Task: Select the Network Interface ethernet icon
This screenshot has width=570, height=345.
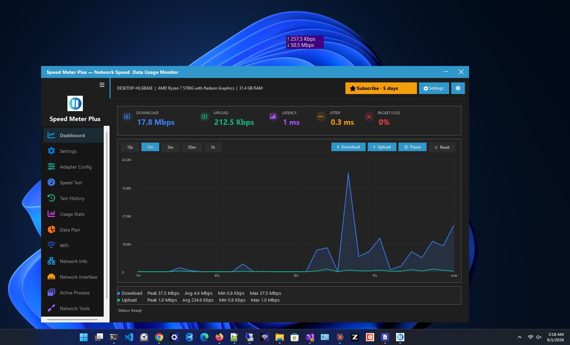Action: (x=51, y=277)
